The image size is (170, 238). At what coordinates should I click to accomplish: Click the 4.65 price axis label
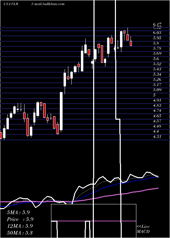pyautogui.click(x=157, y=116)
